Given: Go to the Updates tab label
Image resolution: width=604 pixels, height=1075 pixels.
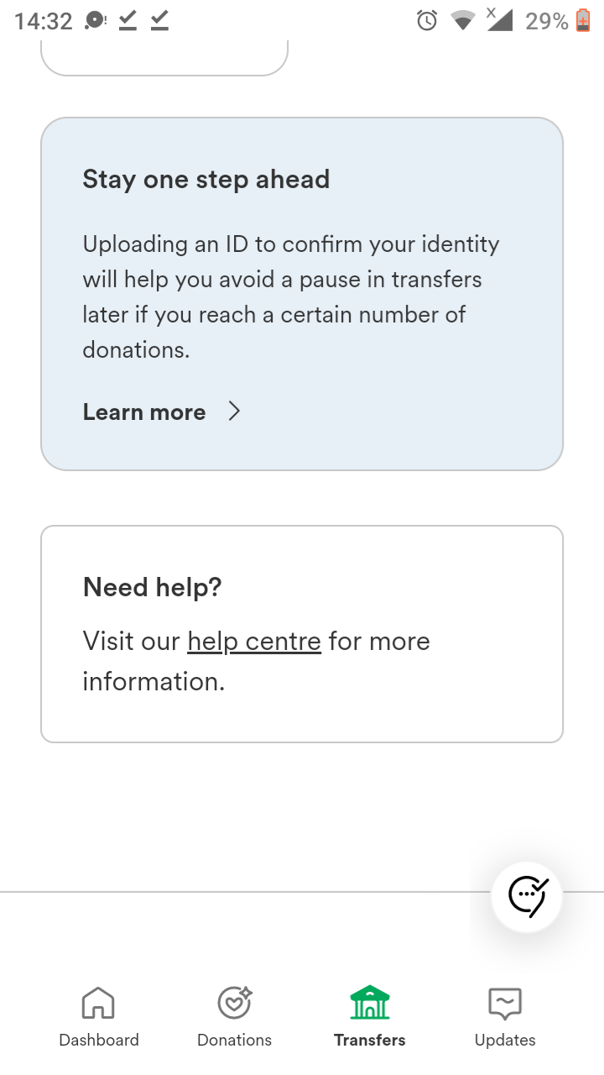Looking at the screenshot, I should [x=505, y=1040].
